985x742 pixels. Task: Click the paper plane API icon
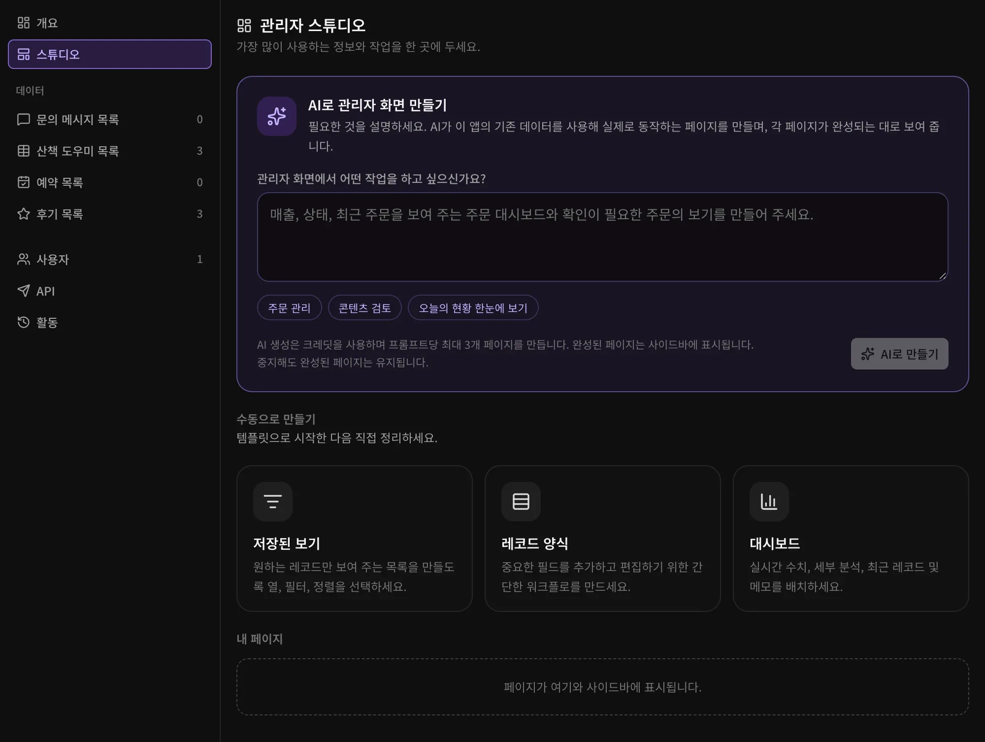coord(23,291)
